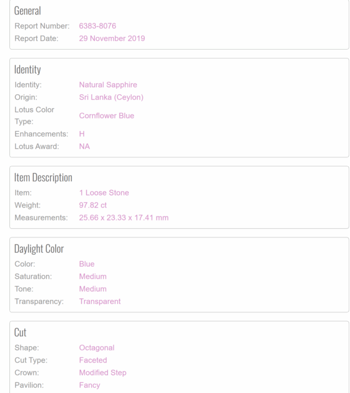Click the Tone value Medium
This screenshot has height=393, width=350.
93,289
